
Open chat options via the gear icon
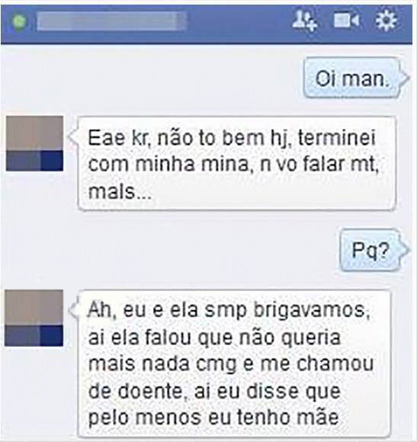(x=386, y=21)
